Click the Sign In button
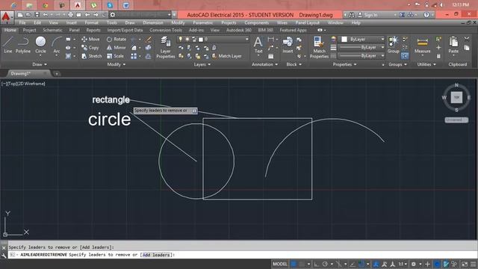The image size is (478, 269). click(x=367, y=15)
